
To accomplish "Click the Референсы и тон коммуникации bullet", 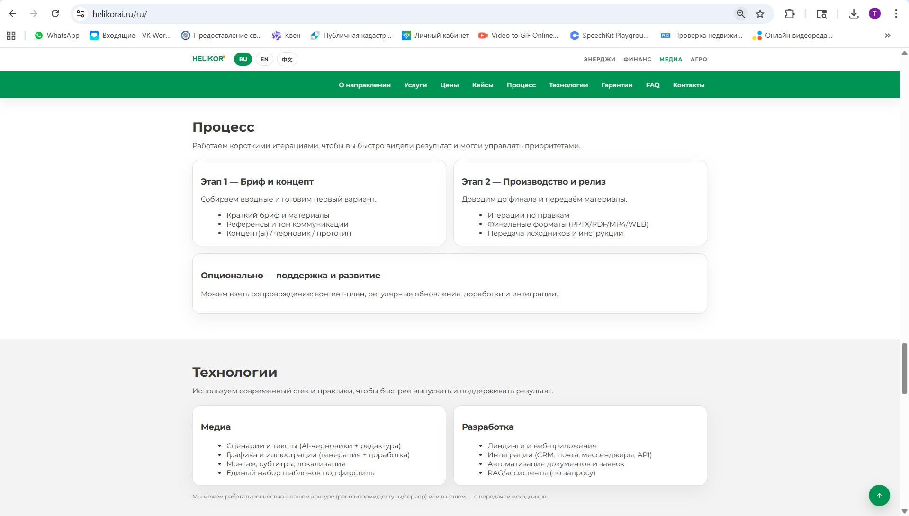I will 288,224.
